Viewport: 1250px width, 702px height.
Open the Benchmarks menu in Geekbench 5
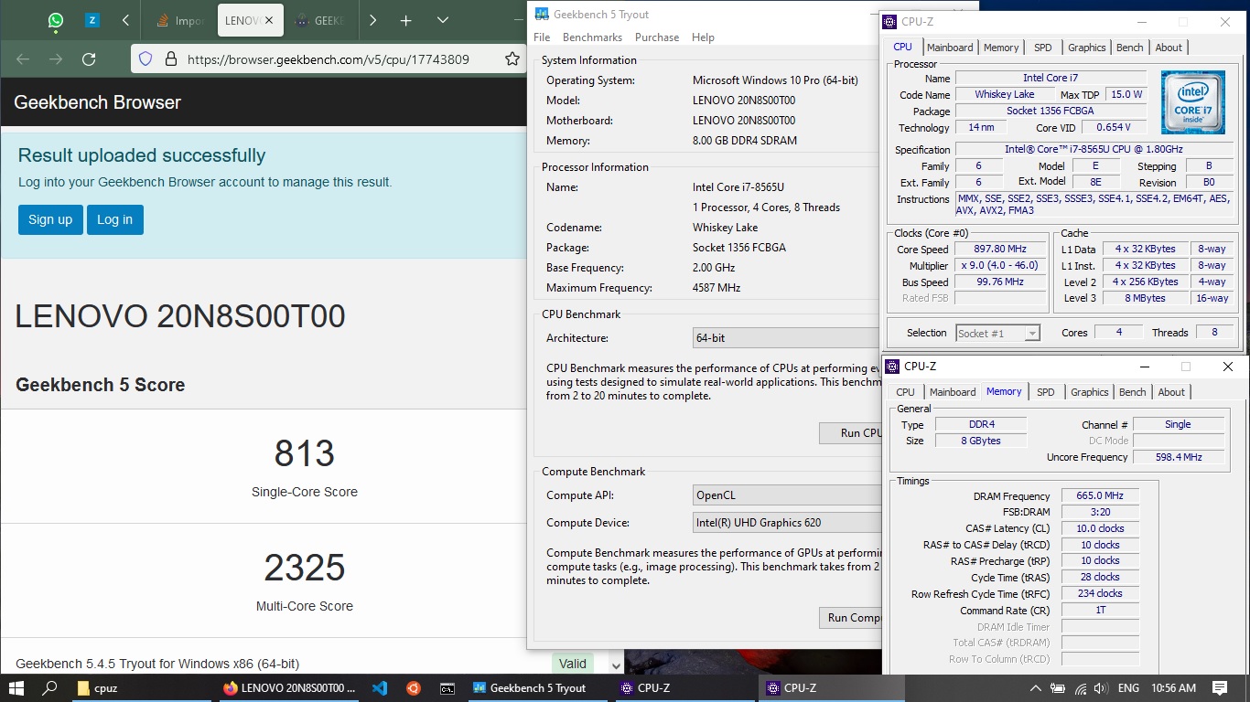pyautogui.click(x=592, y=37)
